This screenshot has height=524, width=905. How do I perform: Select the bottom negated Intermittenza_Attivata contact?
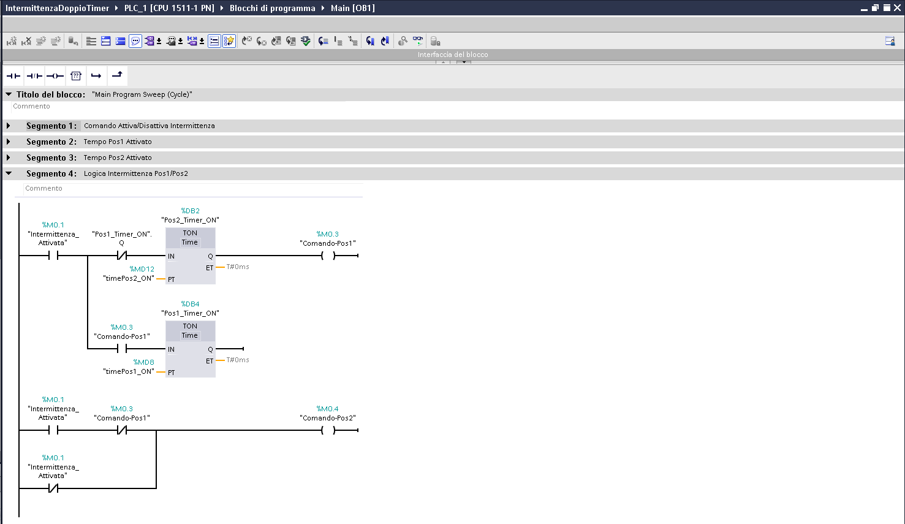[x=53, y=488]
